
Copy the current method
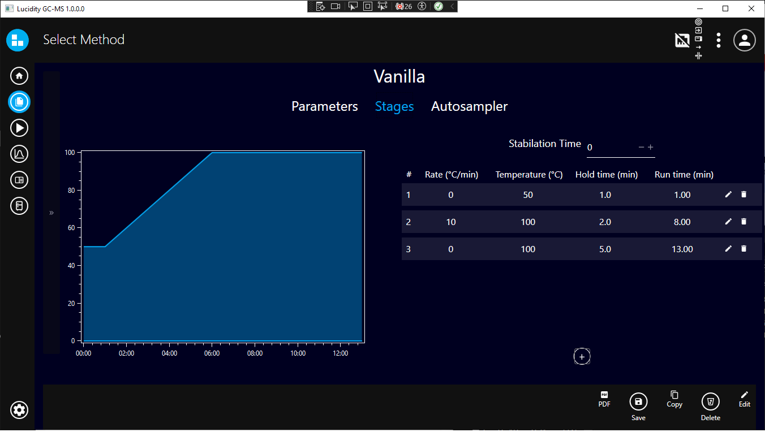(674, 399)
